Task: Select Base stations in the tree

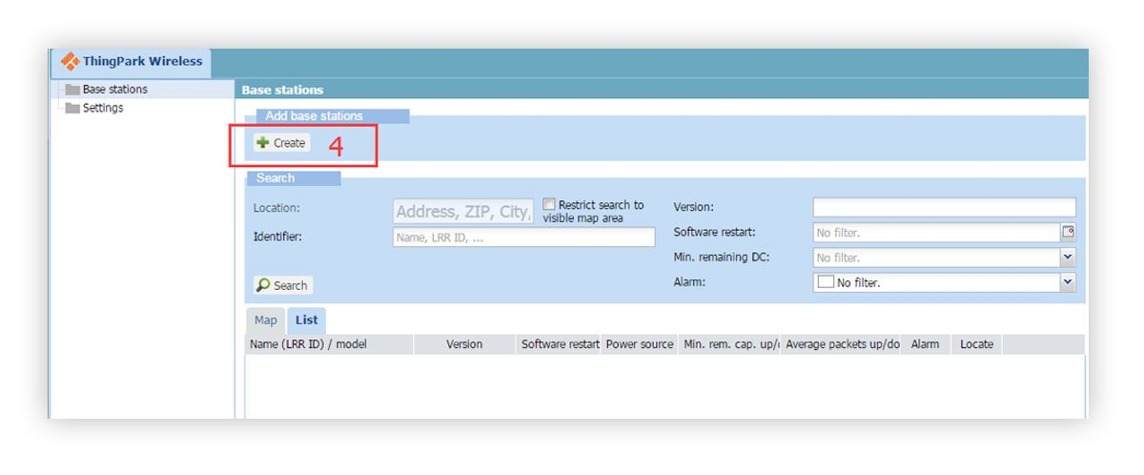Action: point(115,90)
